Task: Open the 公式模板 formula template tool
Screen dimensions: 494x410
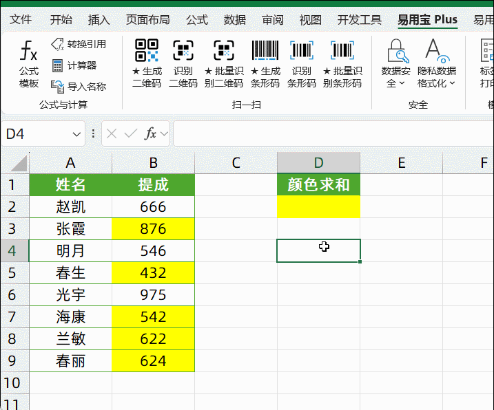Action: 29,64
